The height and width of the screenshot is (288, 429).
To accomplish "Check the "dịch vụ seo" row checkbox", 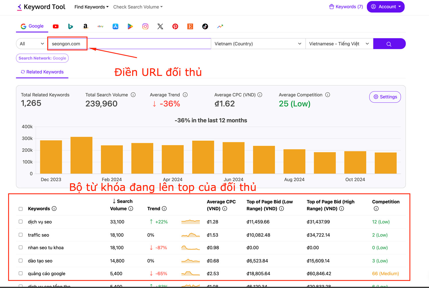I will 21,221.
